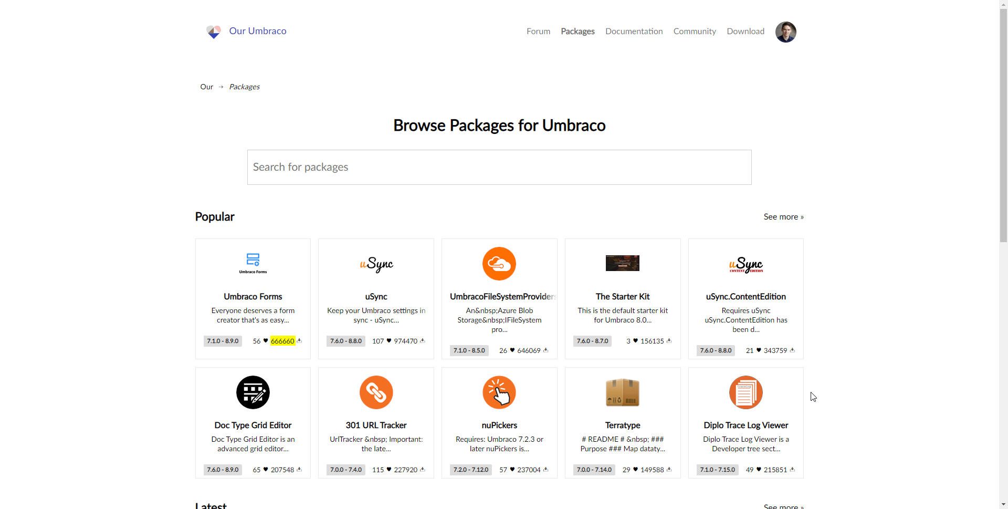
Task: Click the profile avatar in the header
Action: tap(786, 32)
